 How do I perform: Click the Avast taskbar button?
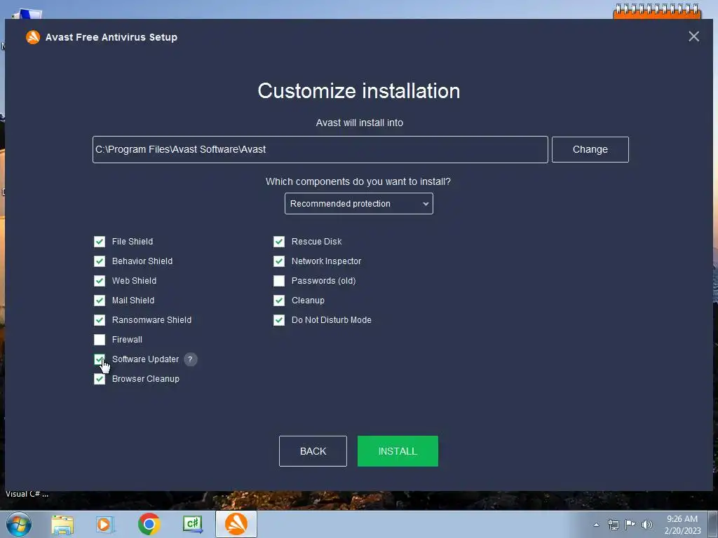click(x=236, y=524)
